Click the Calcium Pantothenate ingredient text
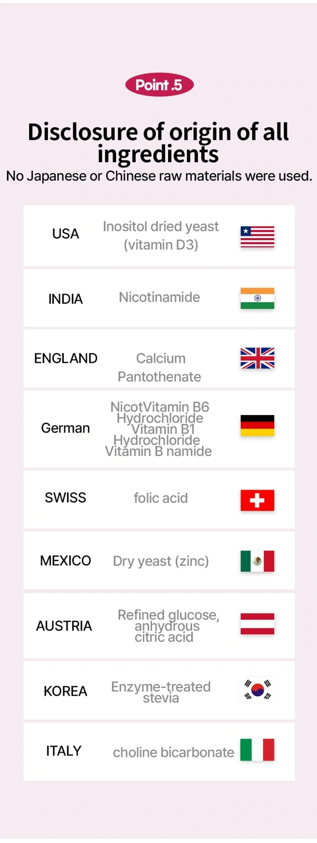This screenshot has width=317, height=843. tap(160, 368)
